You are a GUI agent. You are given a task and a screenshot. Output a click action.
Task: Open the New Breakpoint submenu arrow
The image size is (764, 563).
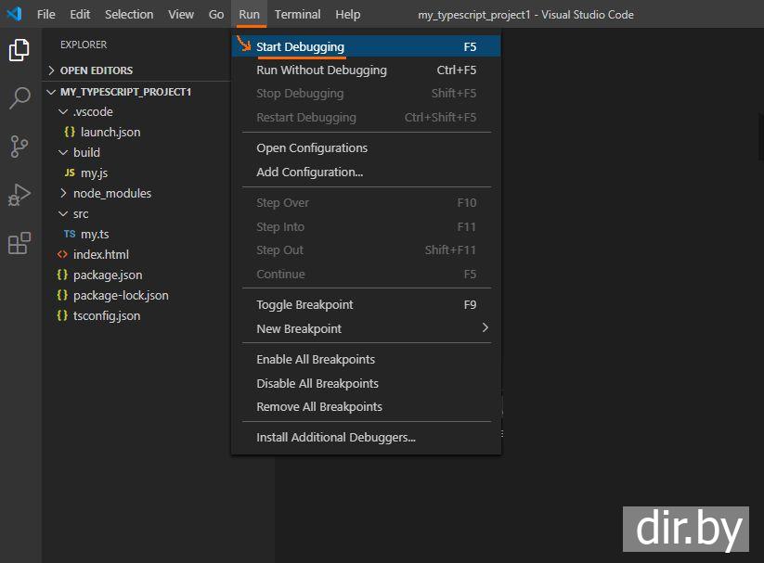pyautogui.click(x=485, y=328)
